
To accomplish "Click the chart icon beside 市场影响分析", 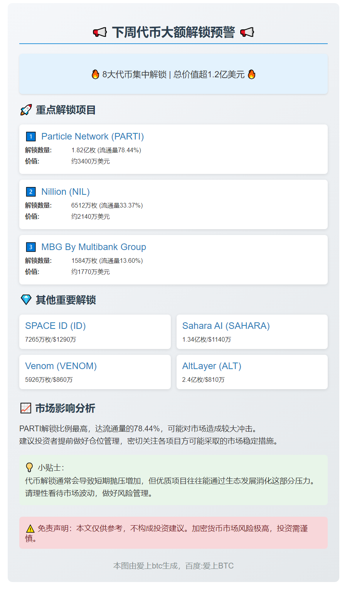I will coord(25,408).
